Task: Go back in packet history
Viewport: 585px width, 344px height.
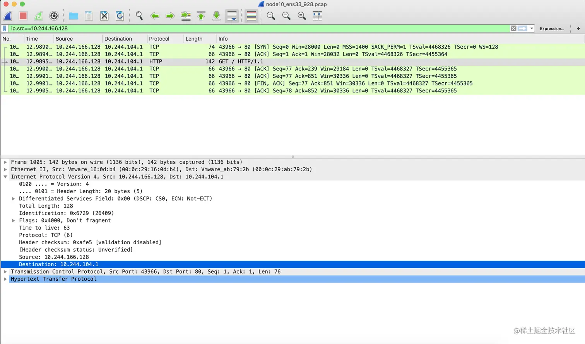Action: point(155,16)
